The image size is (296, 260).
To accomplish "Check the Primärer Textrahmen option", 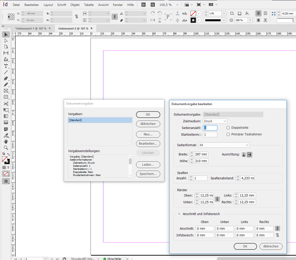I will [228, 134].
